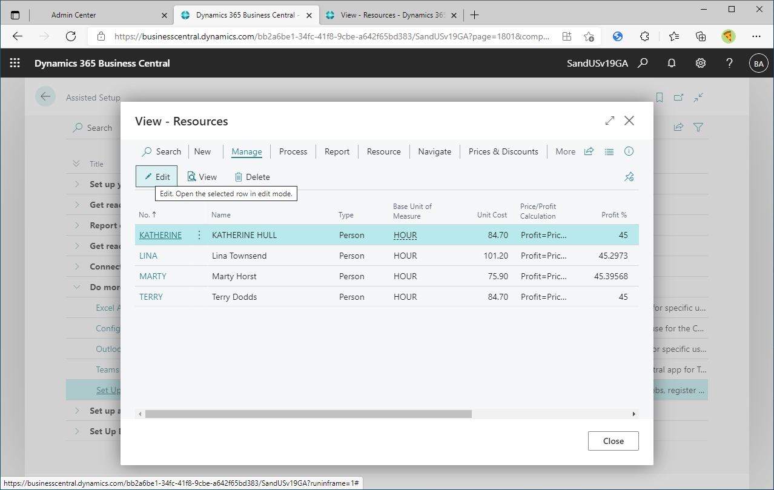
Task: Open the three-dot menu on the KATHERINE row
Action: pyautogui.click(x=199, y=235)
